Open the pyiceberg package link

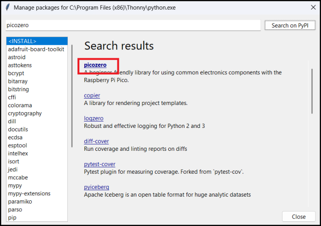pos(96,187)
